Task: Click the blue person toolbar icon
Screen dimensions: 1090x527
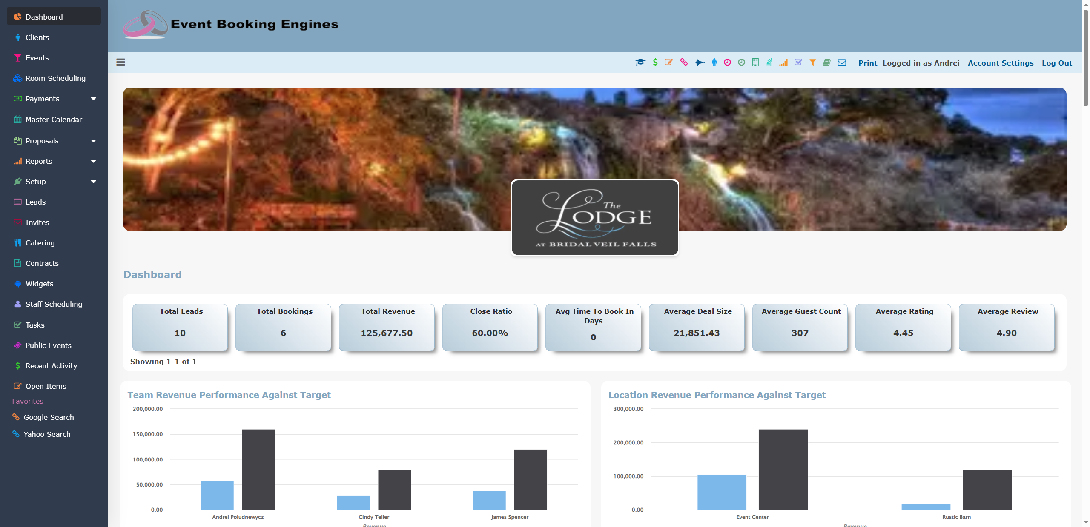Action: [714, 63]
